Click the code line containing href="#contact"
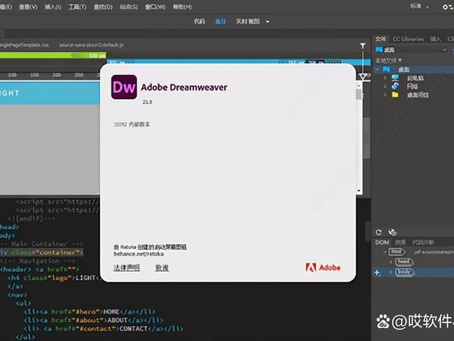This screenshot has width=454, height=341. tap(103, 328)
